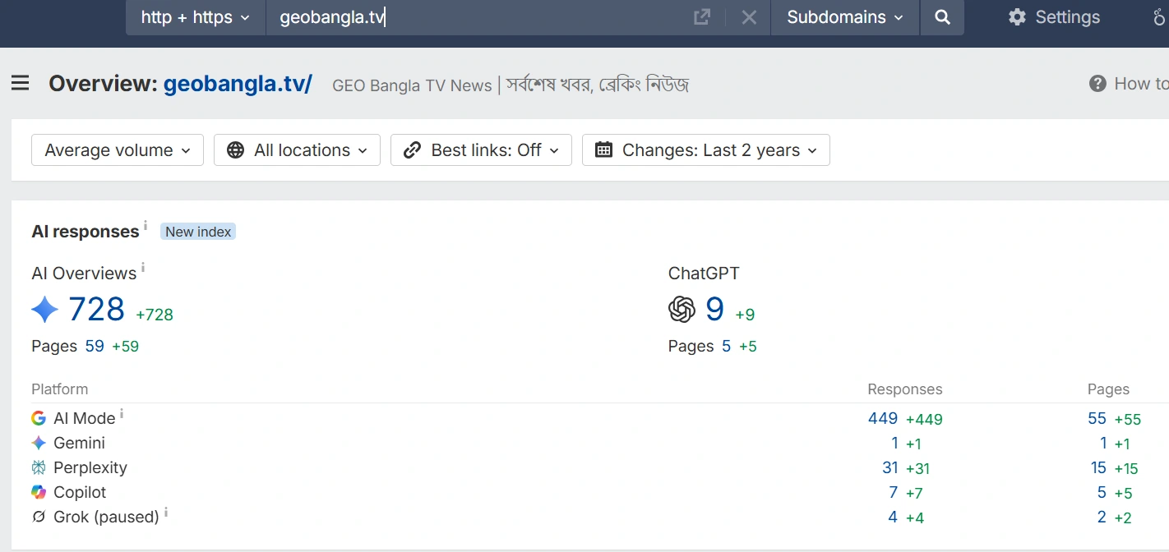1169x552 pixels.
Task: Click Perplexity pages 15
Action: pos(1098,467)
